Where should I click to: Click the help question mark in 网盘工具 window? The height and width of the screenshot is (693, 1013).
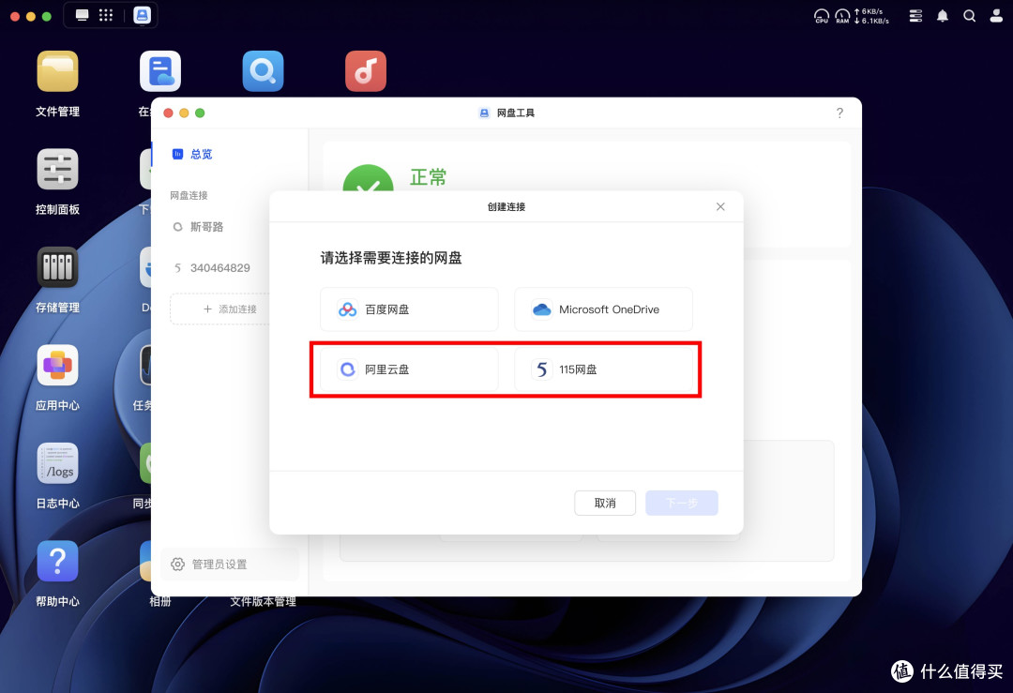tap(839, 113)
